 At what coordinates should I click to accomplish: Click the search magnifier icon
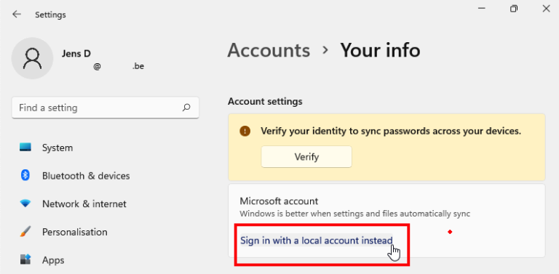click(186, 108)
